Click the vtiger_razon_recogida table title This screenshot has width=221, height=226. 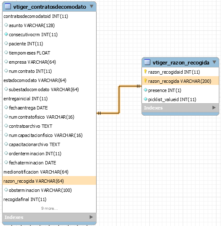tap(181, 62)
